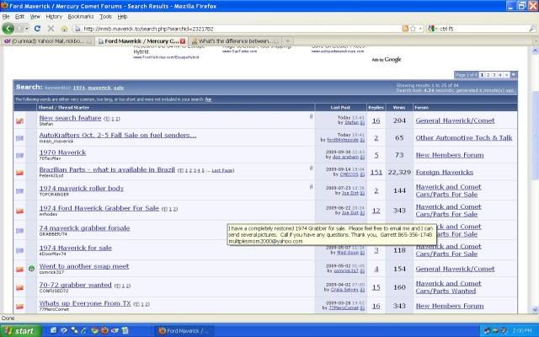Go back with the green Back arrow
Image resolution: width=539 pixels, height=337 pixels.
8,29
